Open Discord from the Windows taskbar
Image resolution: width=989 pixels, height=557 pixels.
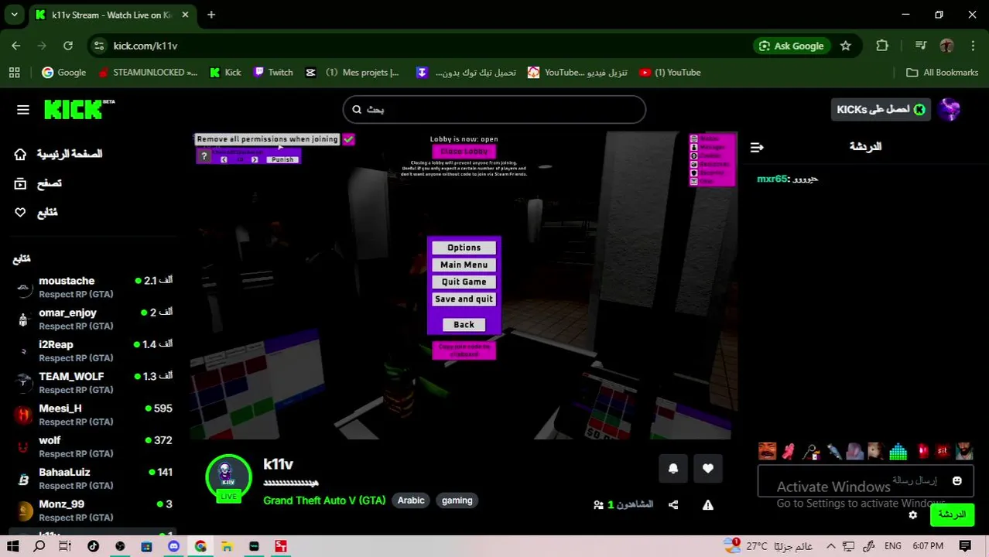173,546
